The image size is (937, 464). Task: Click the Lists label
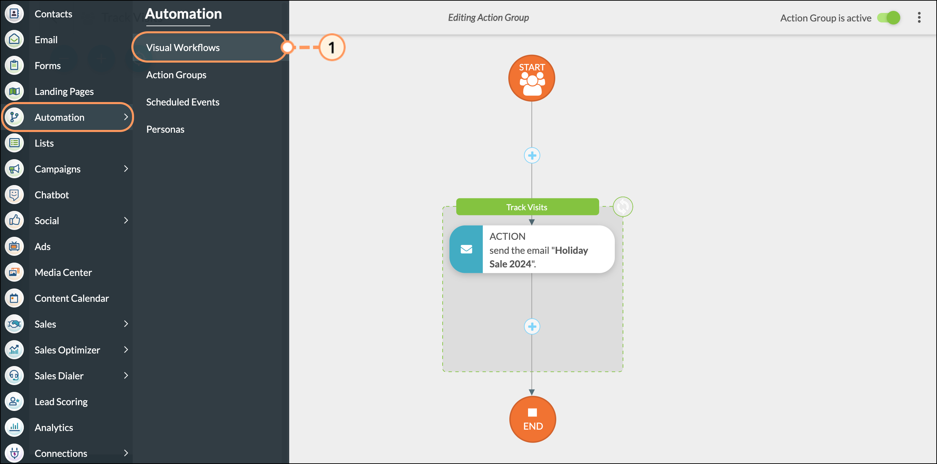(x=44, y=143)
